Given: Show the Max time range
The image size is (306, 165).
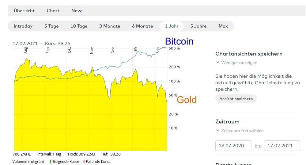Looking at the screenshot, I should [223, 26].
